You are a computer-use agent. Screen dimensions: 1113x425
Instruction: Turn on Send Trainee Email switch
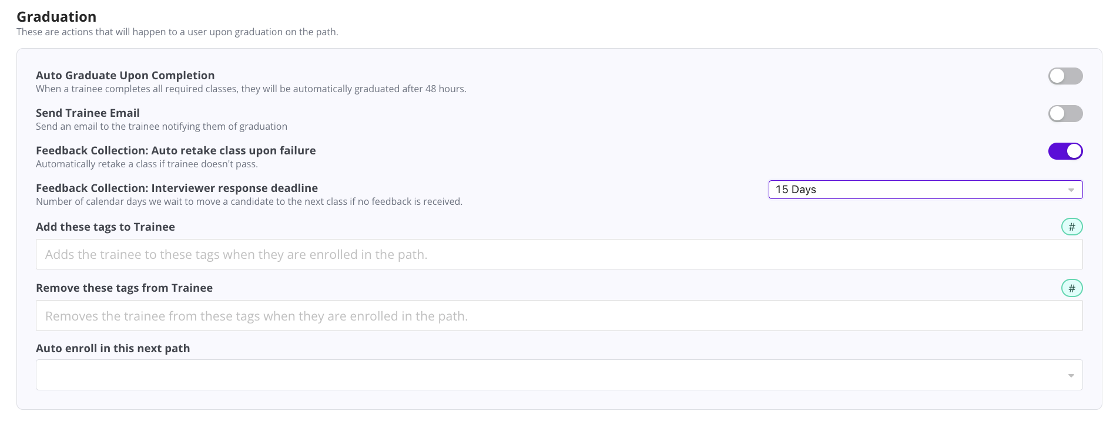click(x=1065, y=114)
